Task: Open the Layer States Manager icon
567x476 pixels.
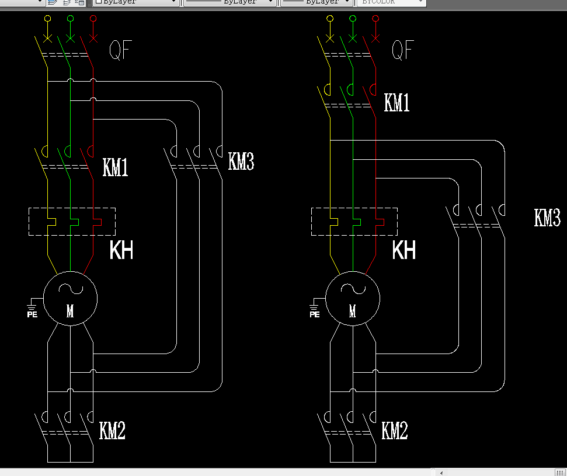Action: [x=80, y=2]
